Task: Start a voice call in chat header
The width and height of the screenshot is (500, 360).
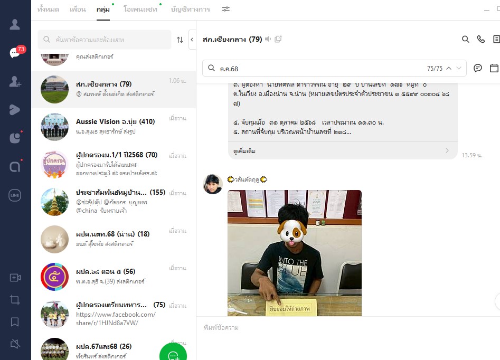Action: [x=480, y=39]
